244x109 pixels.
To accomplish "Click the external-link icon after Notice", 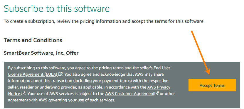I will pos(23,94).
